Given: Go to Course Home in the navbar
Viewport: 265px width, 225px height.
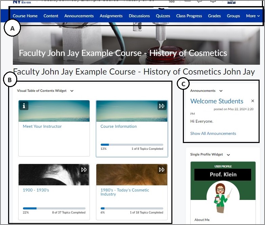Looking at the screenshot, I should point(25,16).
